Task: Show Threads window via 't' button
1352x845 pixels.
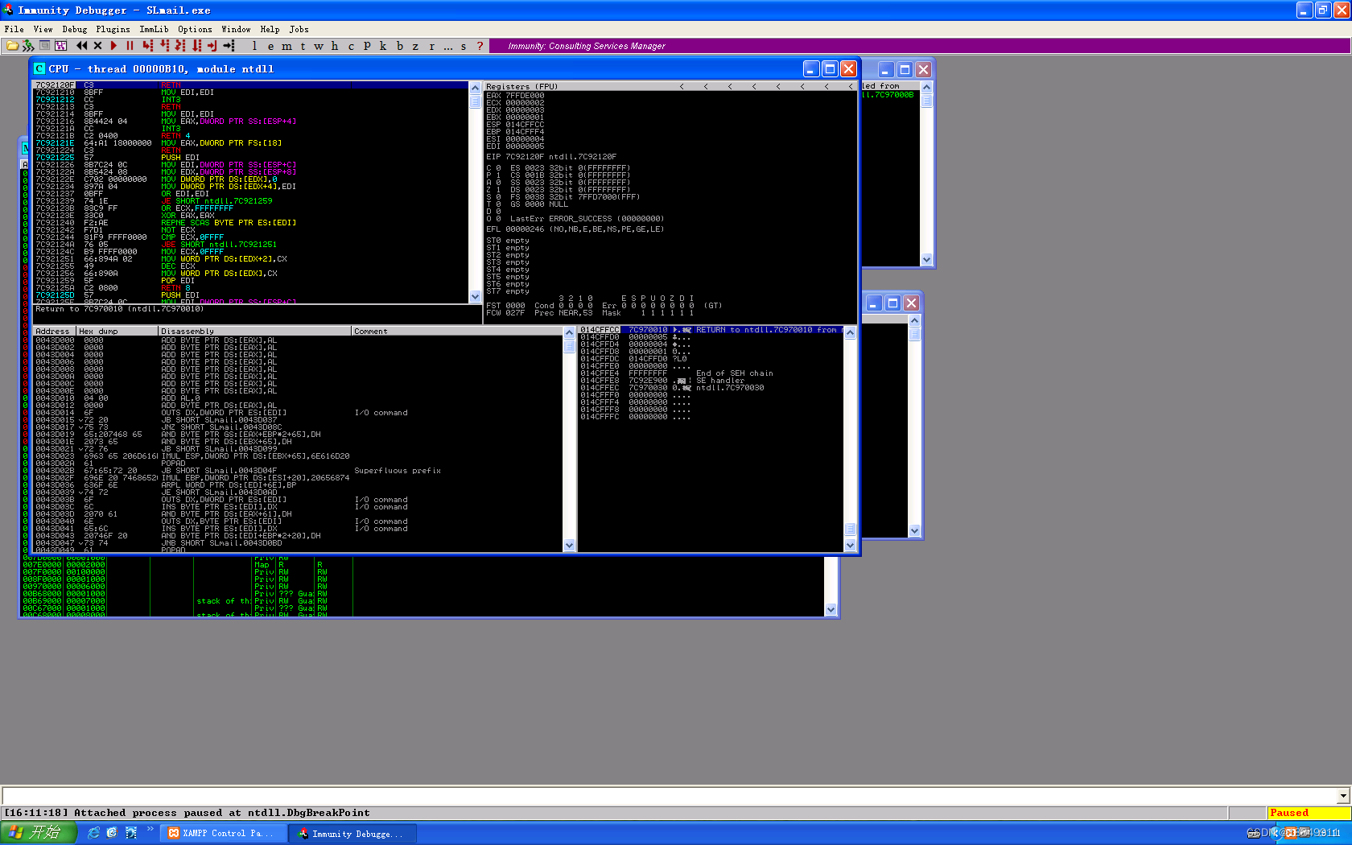Action: pyautogui.click(x=303, y=46)
